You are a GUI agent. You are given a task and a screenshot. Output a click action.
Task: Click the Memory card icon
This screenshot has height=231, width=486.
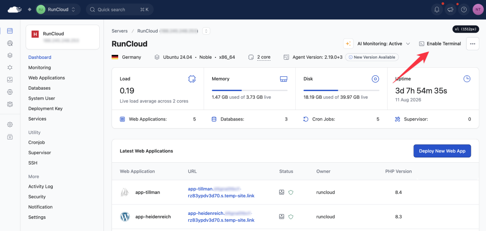pos(284,79)
